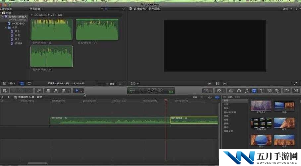Show the Photos browser camera icon
Screen dimensions: 301x166
239,91
